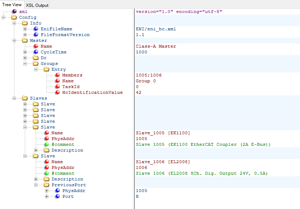
Task: Select the Name node showing Class-A Master
Action: click(47, 46)
